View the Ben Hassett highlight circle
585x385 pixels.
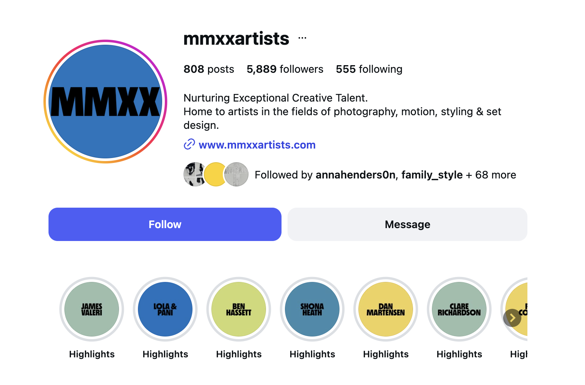239,309
